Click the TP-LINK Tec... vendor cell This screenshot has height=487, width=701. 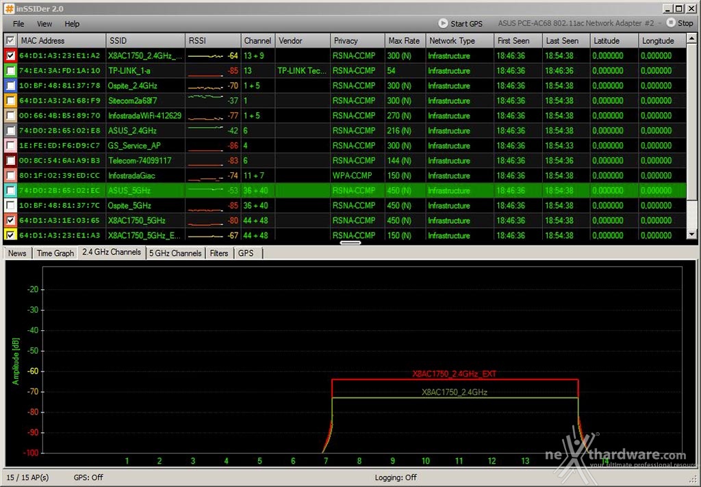tap(302, 70)
